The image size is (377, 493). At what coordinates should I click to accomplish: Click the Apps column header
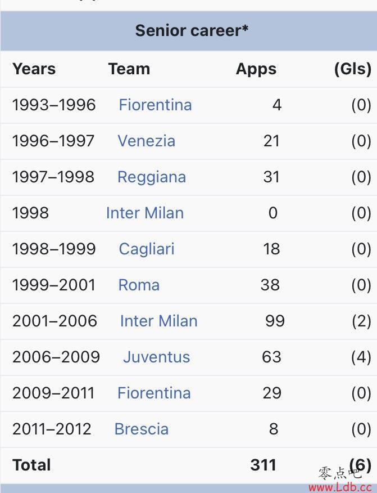coord(256,69)
